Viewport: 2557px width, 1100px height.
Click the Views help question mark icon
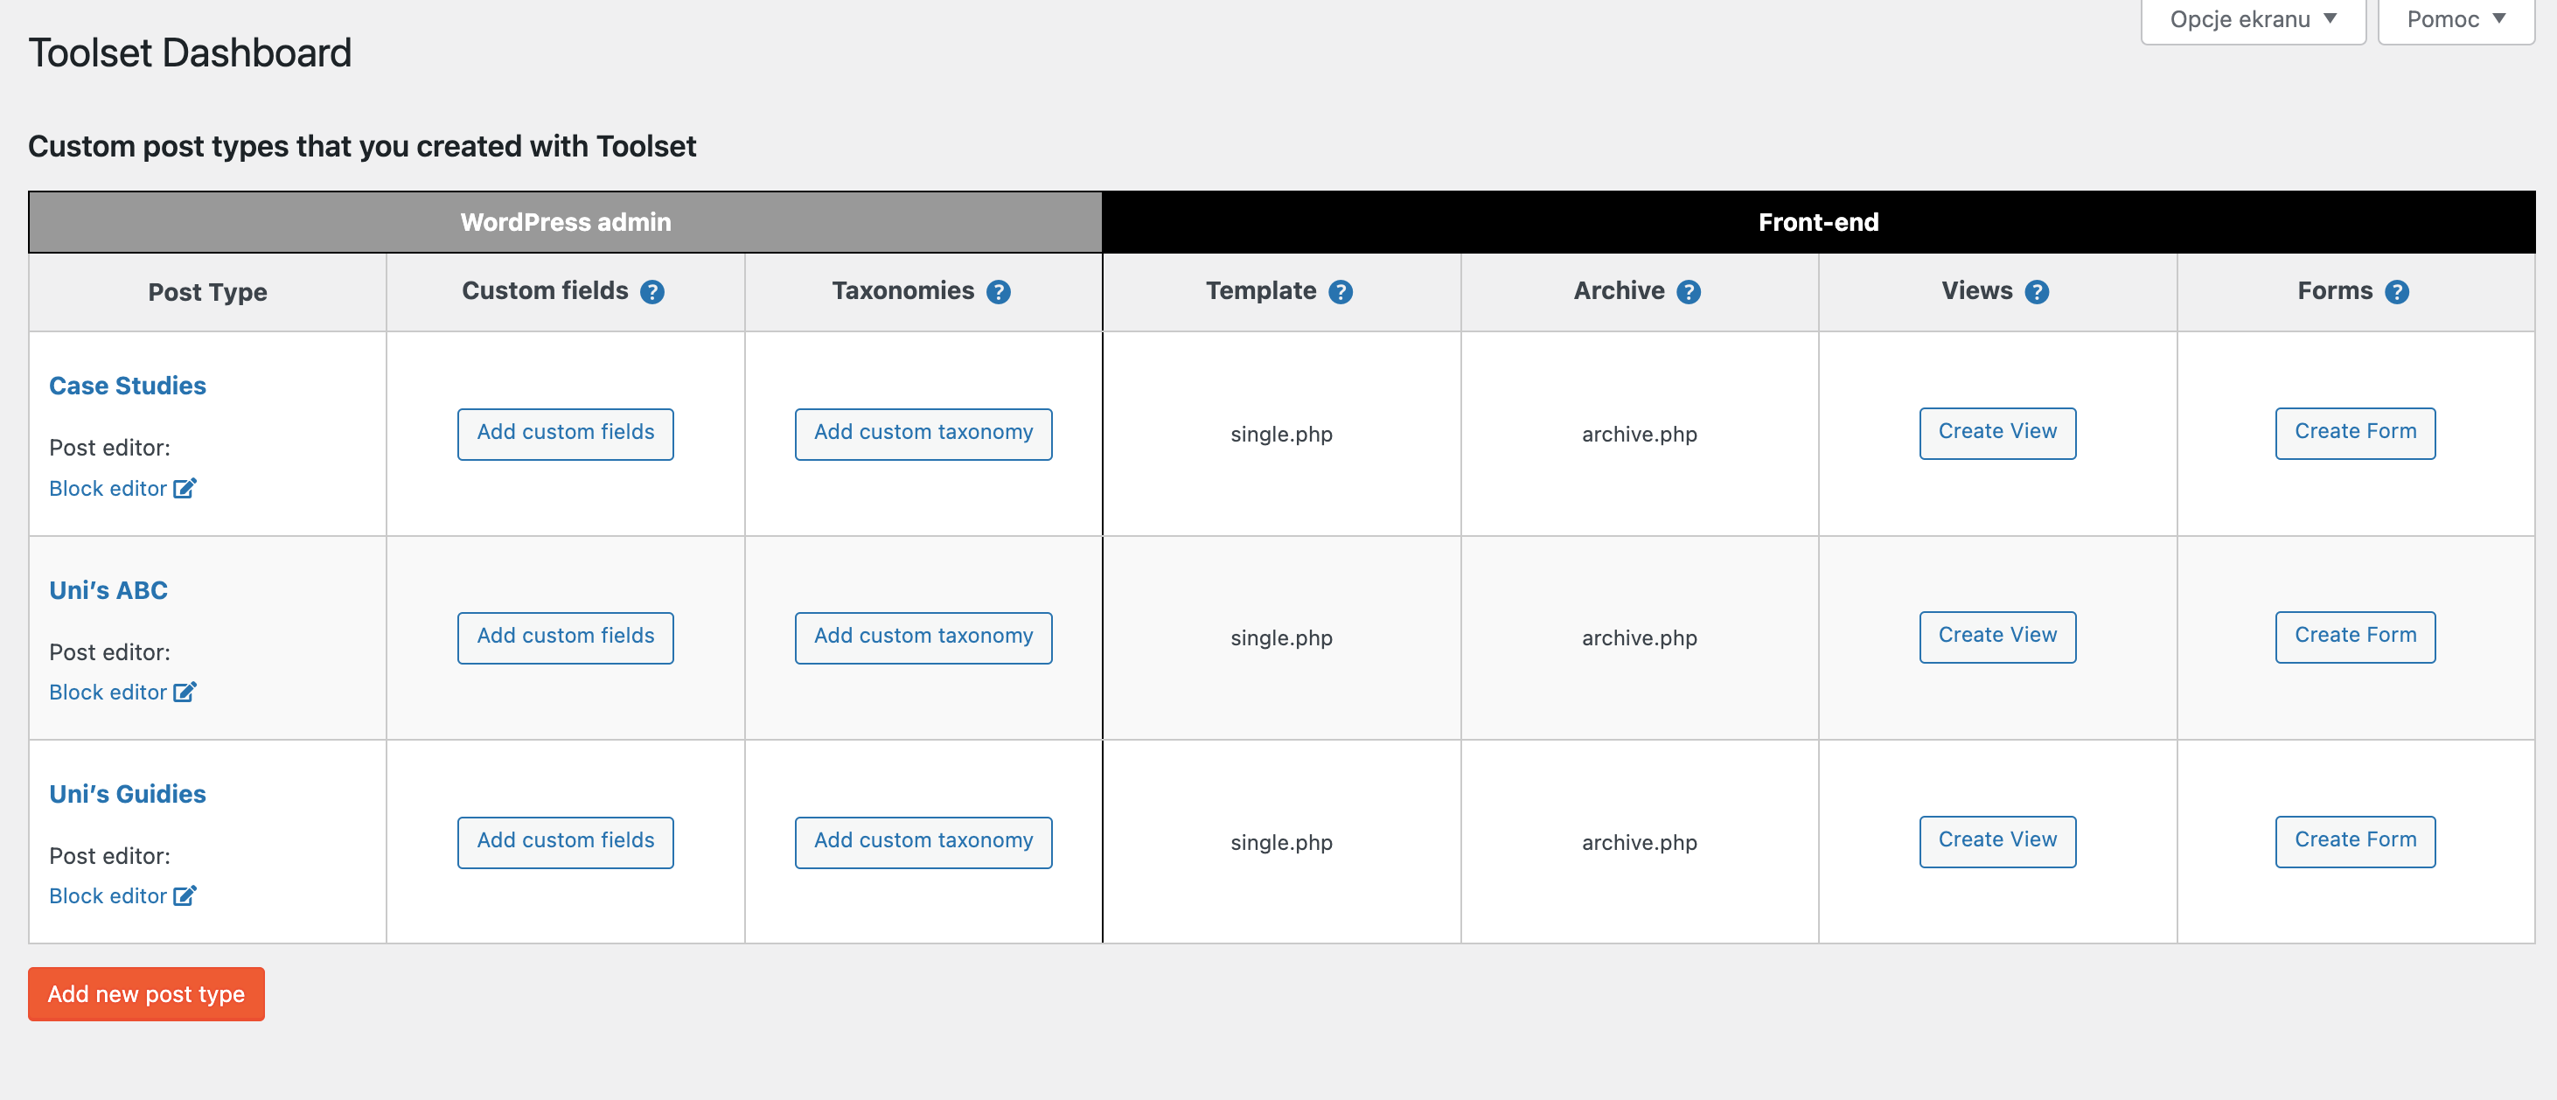tap(2037, 292)
